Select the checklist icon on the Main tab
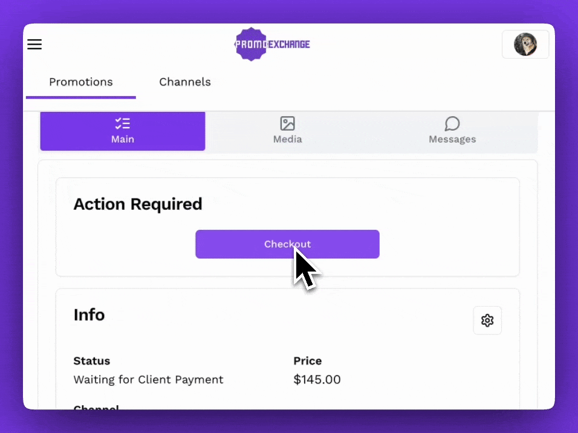 click(x=122, y=123)
